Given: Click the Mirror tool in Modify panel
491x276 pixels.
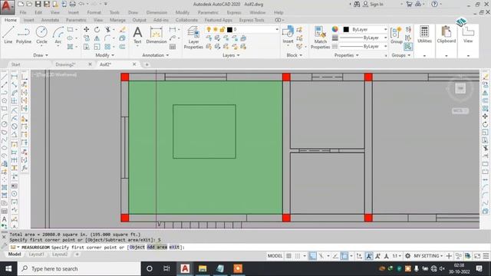Looking at the screenshot, I should [x=97, y=38].
